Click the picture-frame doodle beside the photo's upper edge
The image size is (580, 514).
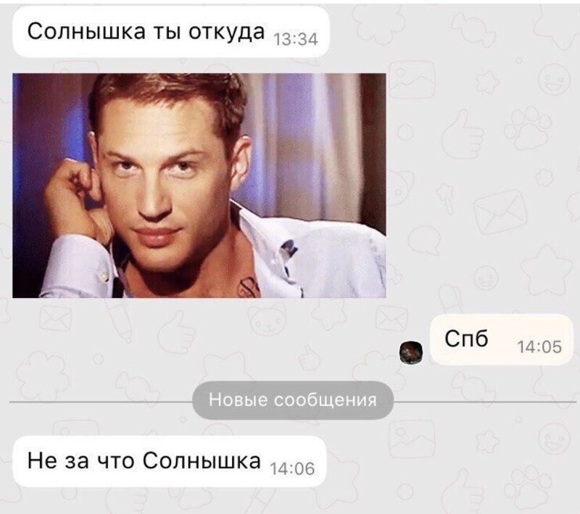coord(411,78)
